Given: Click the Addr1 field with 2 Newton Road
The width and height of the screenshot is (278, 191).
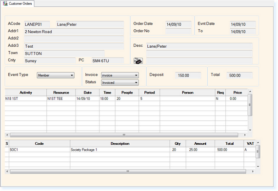Looking at the screenshot, I should tap(74, 32).
